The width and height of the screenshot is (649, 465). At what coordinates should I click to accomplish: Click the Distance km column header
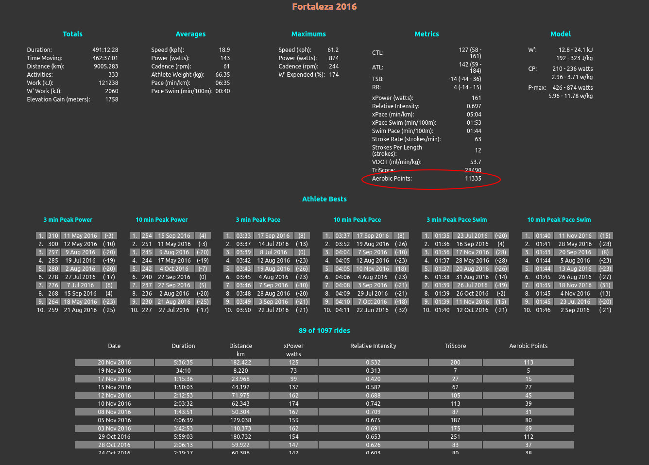240,350
